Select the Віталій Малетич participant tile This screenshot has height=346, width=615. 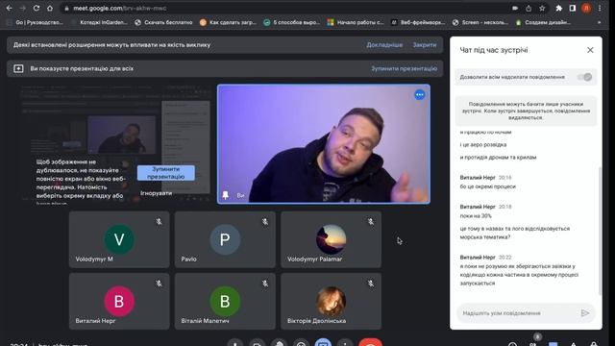(x=225, y=301)
